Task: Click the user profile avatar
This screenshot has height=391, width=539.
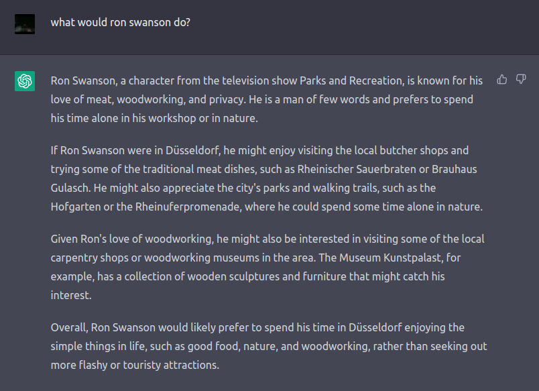Action: pyautogui.click(x=25, y=24)
